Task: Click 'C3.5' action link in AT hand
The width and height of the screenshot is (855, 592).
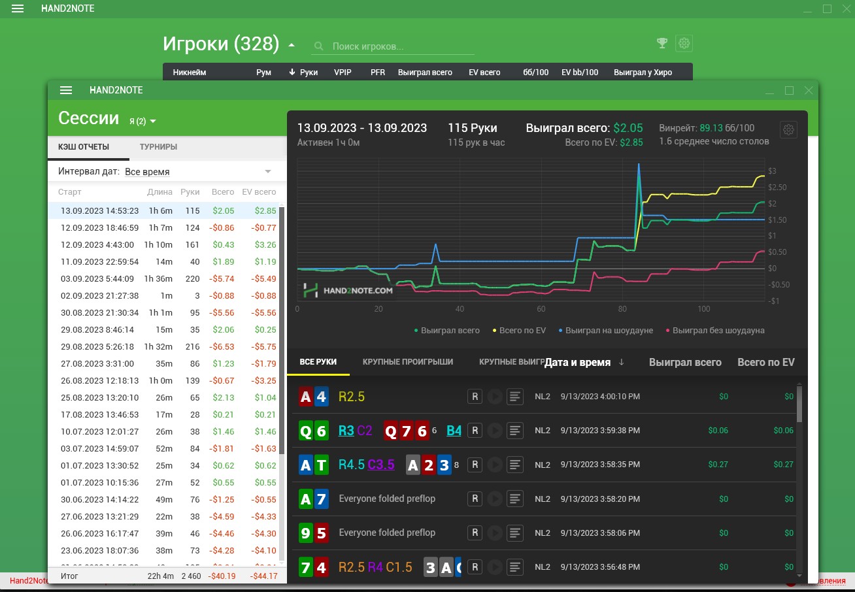Action: pos(381,465)
